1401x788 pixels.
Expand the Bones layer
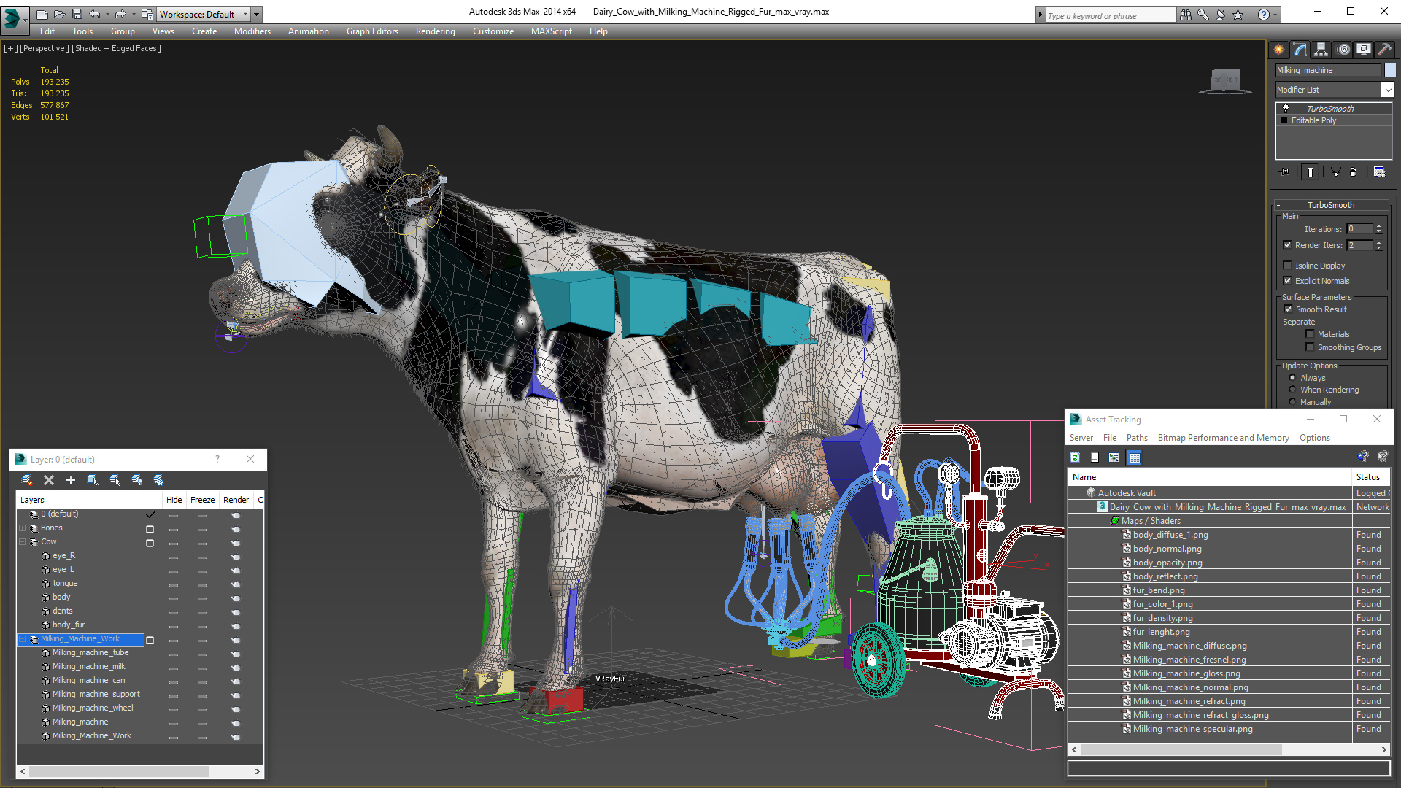[23, 528]
